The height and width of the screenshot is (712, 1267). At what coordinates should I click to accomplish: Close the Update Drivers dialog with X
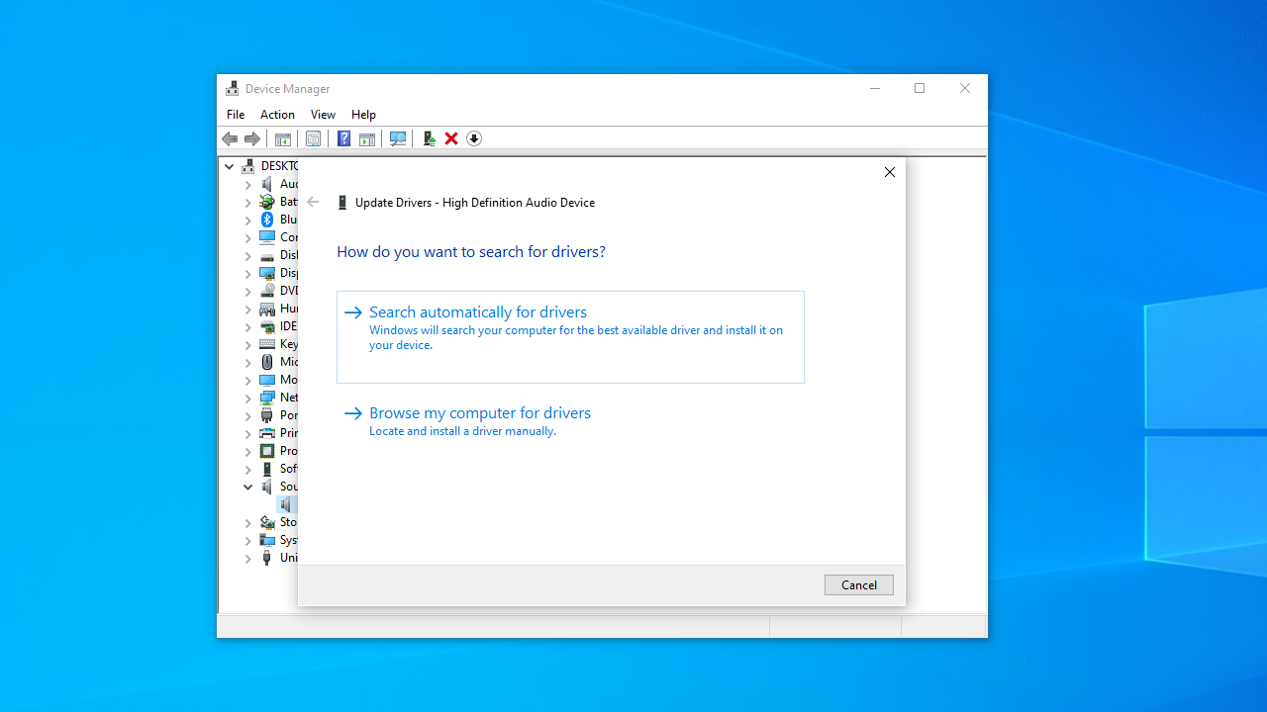(890, 172)
